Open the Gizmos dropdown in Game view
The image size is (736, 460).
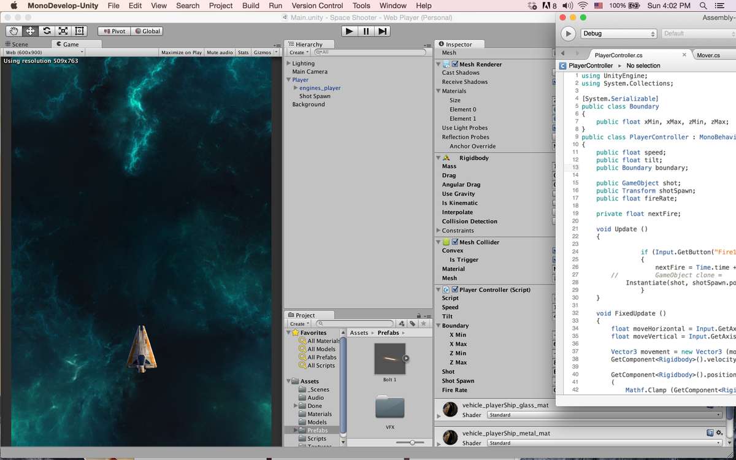[x=266, y=52]
